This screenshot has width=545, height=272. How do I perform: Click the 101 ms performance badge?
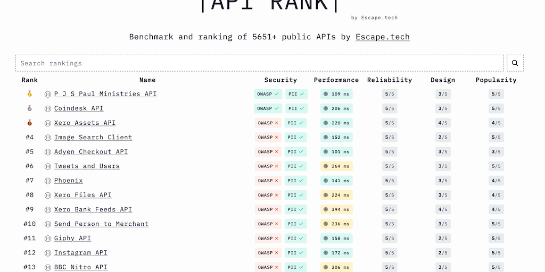[x=336, y=151]
